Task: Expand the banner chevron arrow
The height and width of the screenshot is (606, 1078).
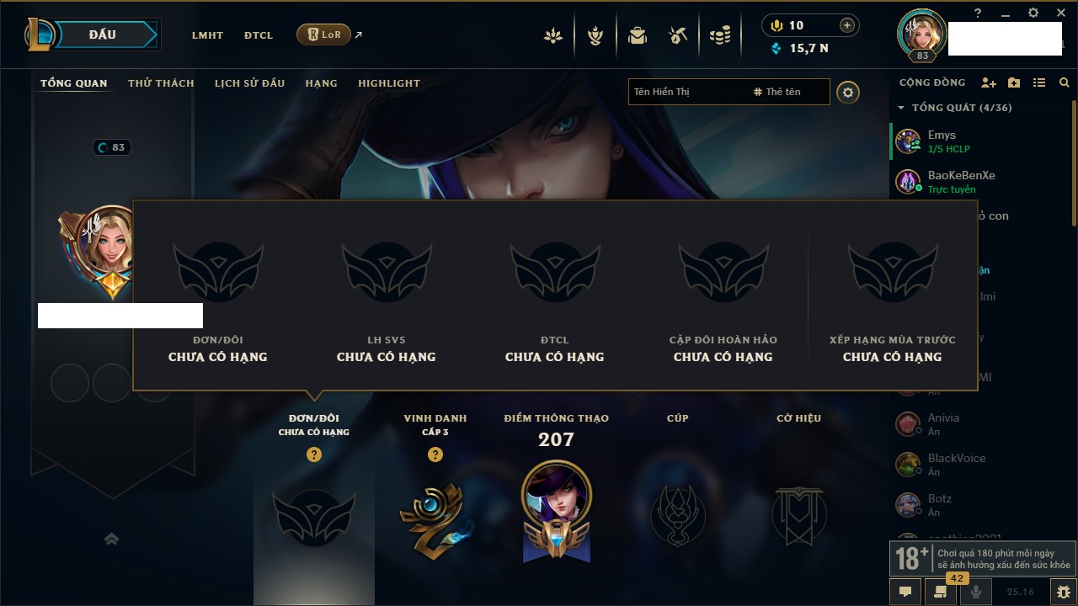Action: pos(111,540)
